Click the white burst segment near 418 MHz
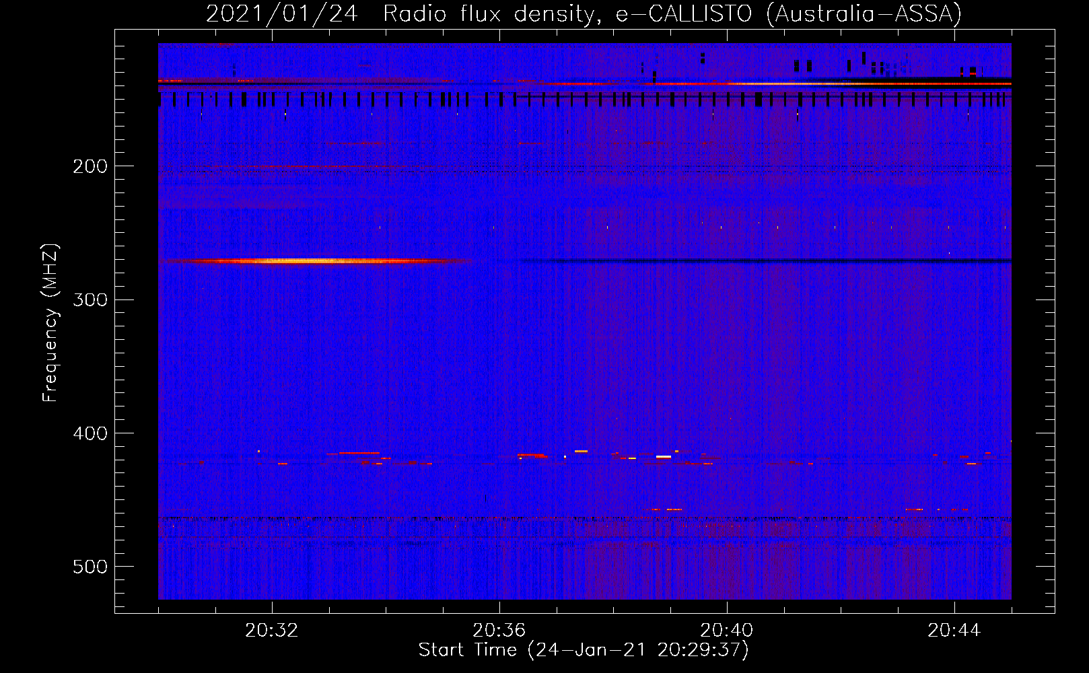 click(x=664, y=457)
